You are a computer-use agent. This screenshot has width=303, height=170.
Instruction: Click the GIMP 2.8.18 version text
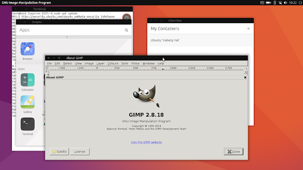(x=146, y=115)
